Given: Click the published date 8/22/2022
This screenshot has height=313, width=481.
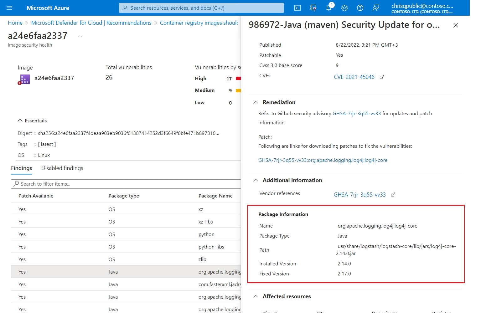Looking at the screenshot, I should tap(367, 45).
